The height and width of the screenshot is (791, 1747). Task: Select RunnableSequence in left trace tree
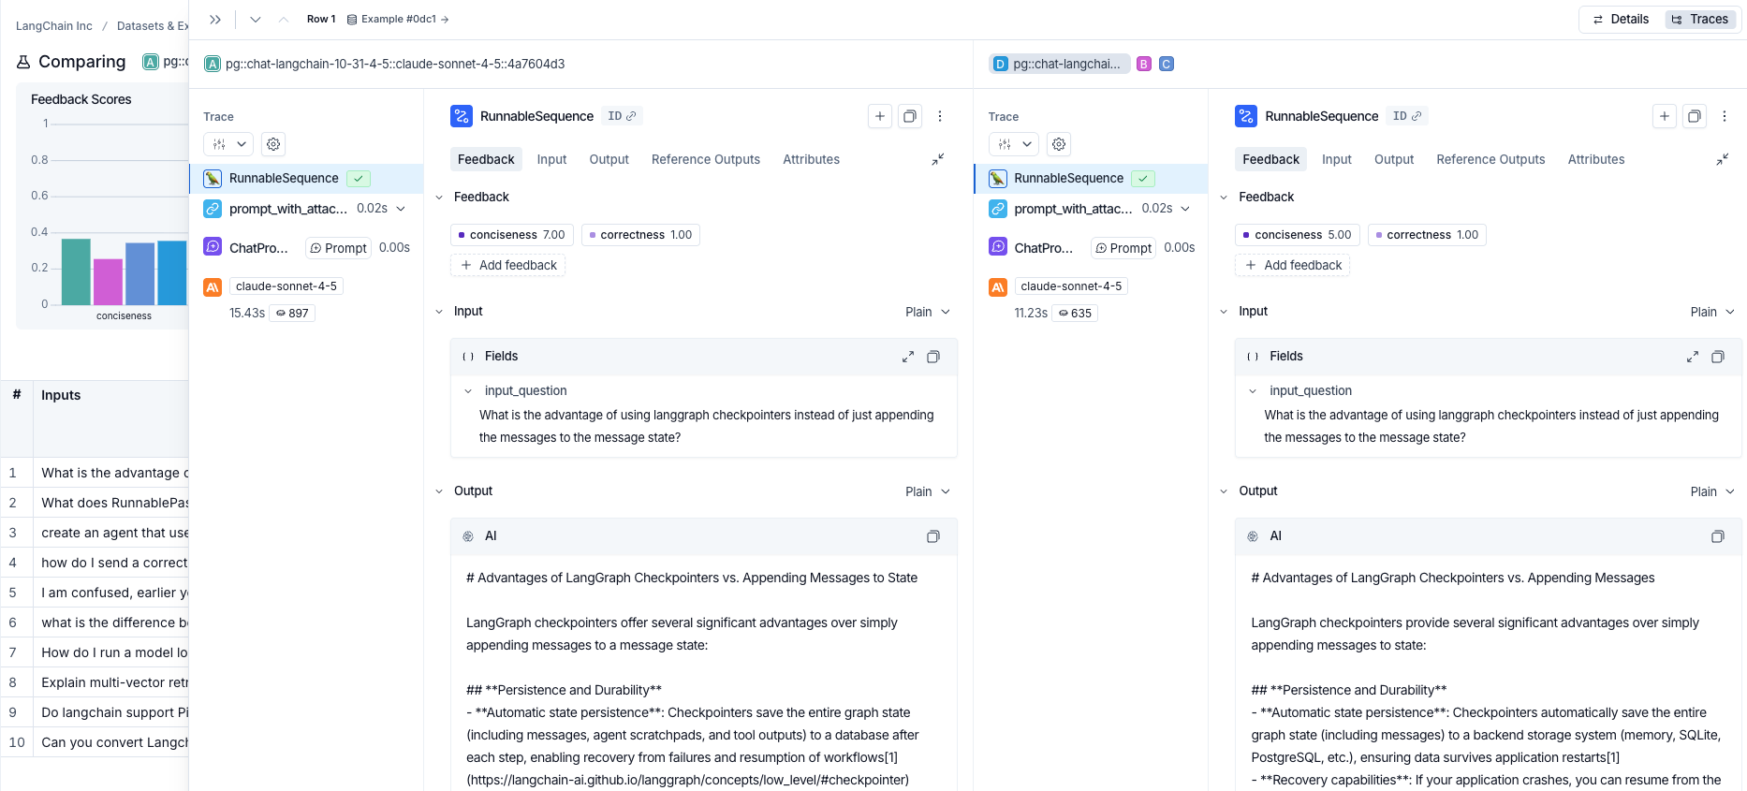pos(306,178)
